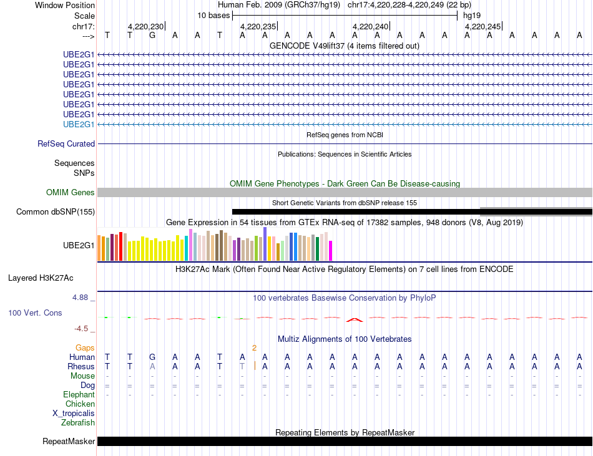Click the Multiz Alignments of 100 Vertebrates title
This screenshot has width=593, height=456.
point(345,339)
